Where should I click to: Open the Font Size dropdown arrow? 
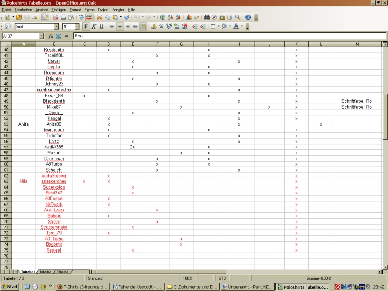click(77, 27)
